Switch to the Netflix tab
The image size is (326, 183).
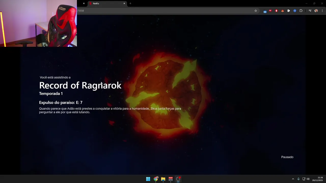[107, 4]
